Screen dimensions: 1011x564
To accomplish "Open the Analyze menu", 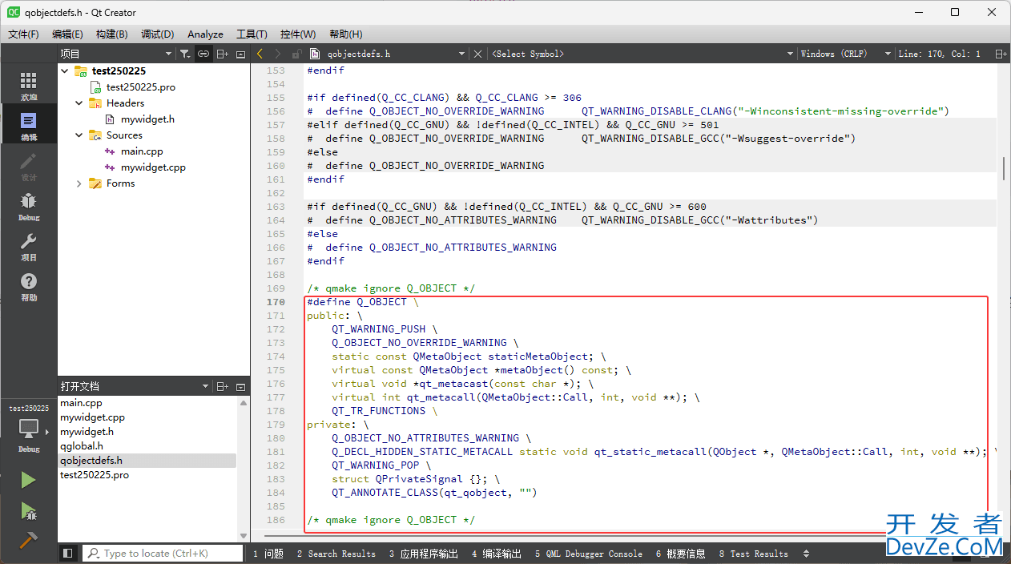I will point(205,34).
